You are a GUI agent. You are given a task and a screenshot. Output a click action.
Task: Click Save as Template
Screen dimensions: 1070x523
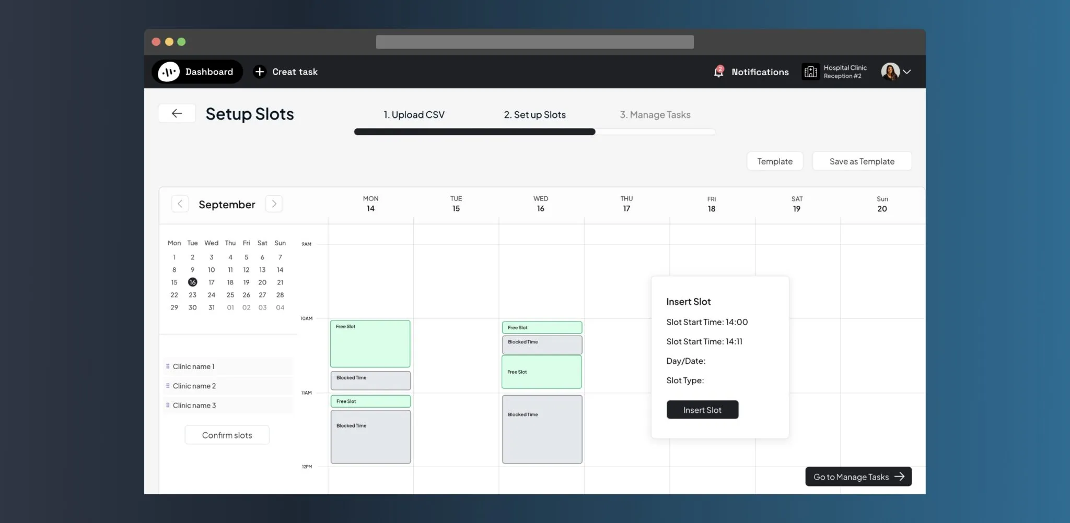(862, 161)
